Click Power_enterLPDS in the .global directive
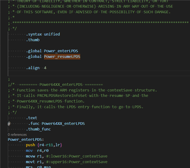The width and height of the screenshot is (190, 168). tap(61, 51)
